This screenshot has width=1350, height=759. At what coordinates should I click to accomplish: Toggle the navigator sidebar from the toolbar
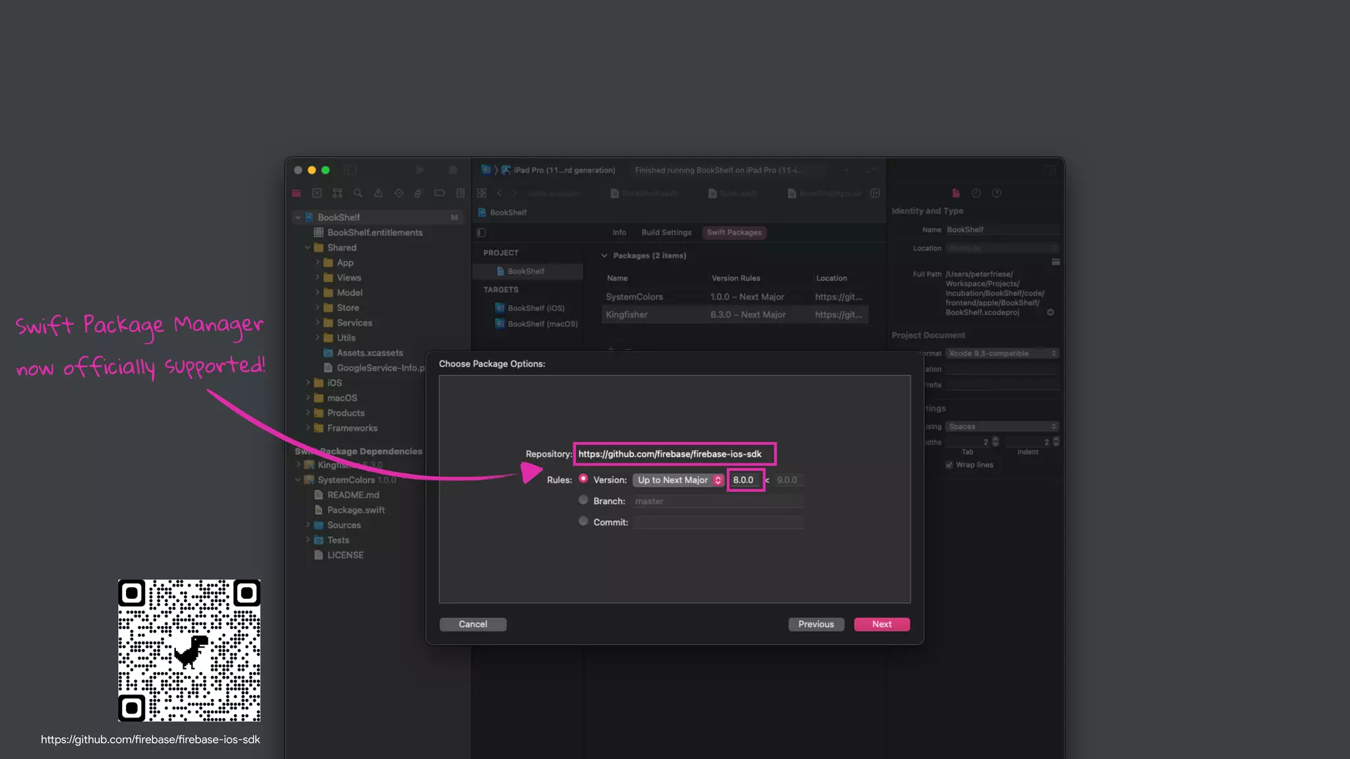click(350, 170)
